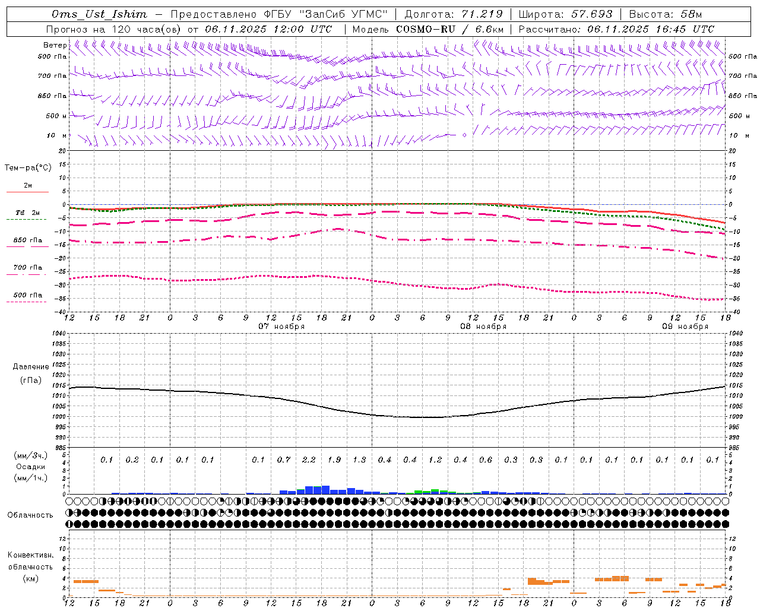Click the Долгота: 71.219 value

(454, 14)
